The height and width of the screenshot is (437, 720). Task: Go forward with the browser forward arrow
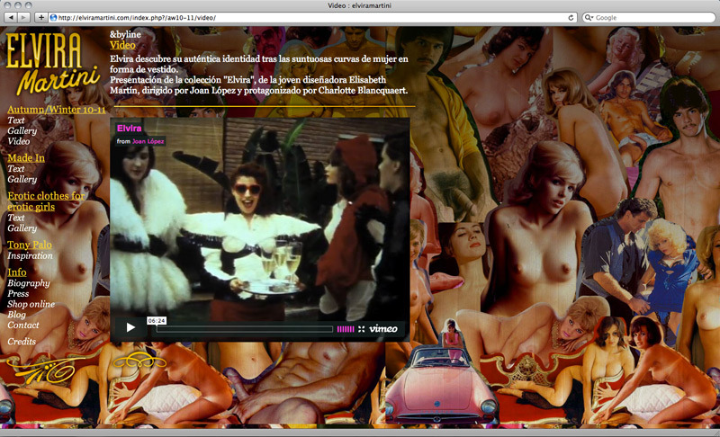pyautogui.click(x=24, y=17)
